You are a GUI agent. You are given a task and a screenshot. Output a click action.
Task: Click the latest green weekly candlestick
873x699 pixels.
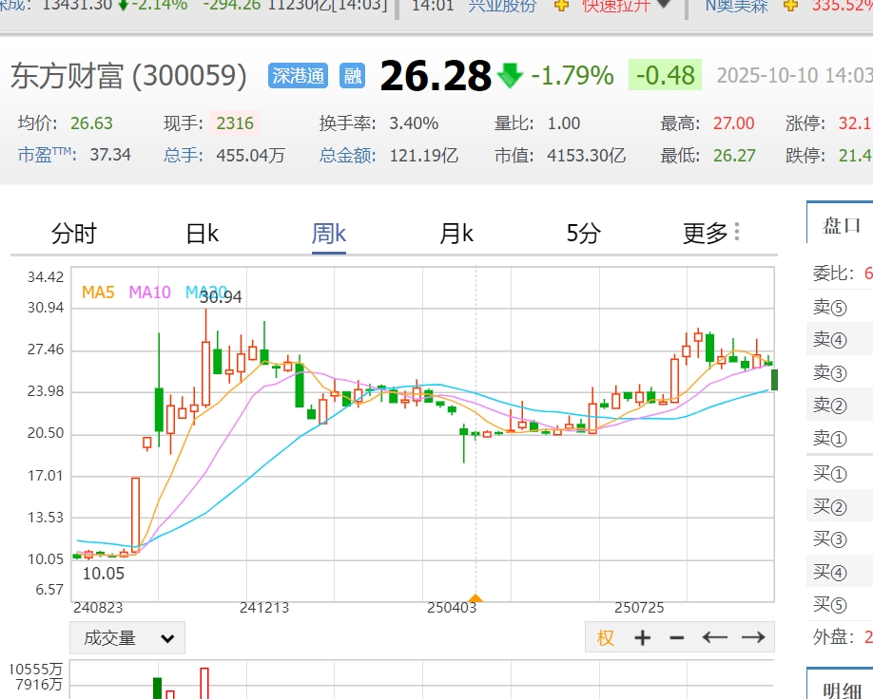pos(774,380)
